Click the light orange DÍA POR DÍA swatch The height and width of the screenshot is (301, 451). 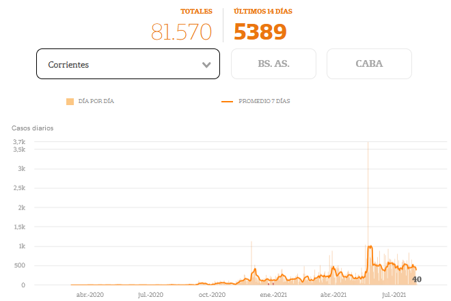tap(70, 101)
